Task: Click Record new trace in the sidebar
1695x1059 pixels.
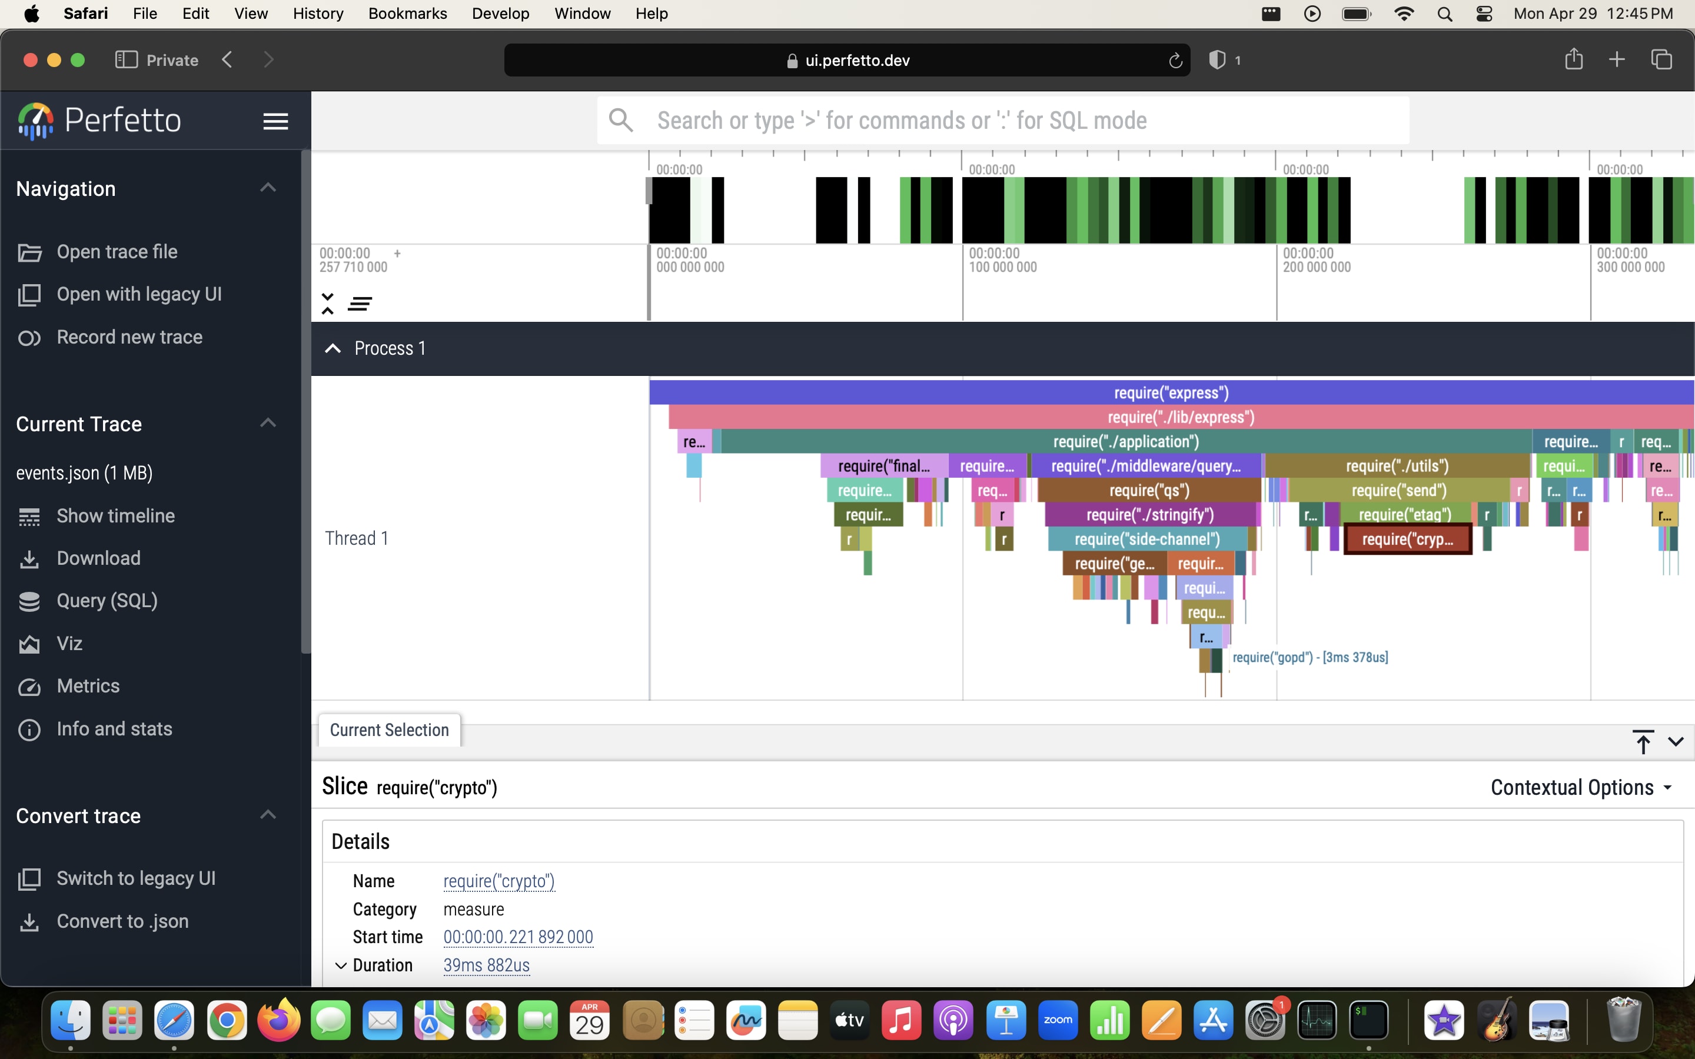Action: 129,337
